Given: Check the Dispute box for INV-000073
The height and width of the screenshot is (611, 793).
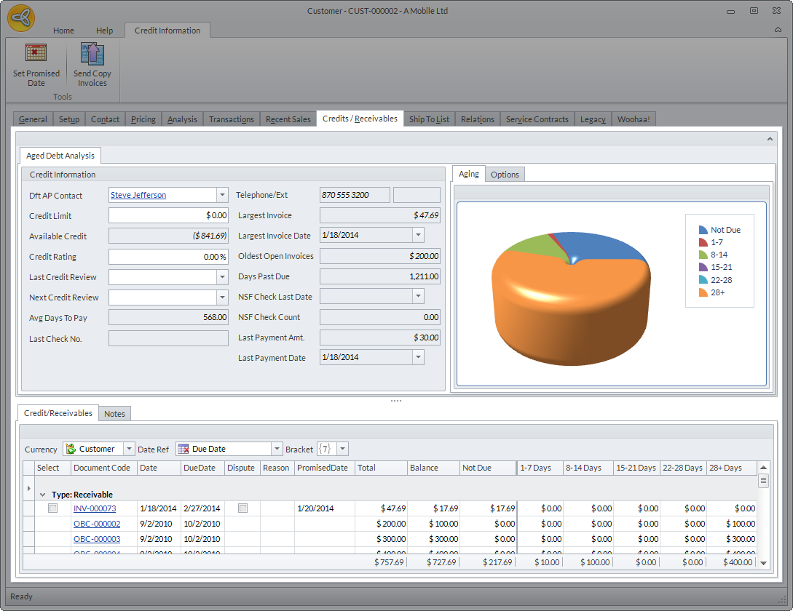Looking at the screenshot, I should 242,508.
